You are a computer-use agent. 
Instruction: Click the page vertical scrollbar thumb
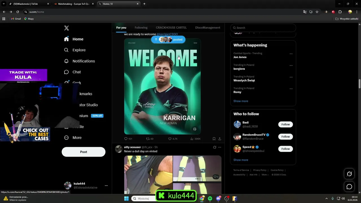pyautogui.click(x=359, y=84)
